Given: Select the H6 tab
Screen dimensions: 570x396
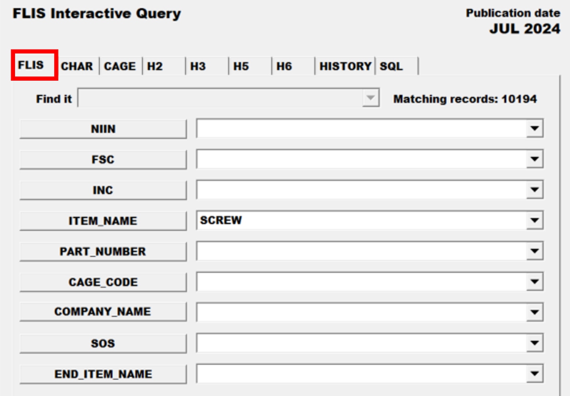Looking at the screenshot, I should pyautogui.click(x=293, y=66).
